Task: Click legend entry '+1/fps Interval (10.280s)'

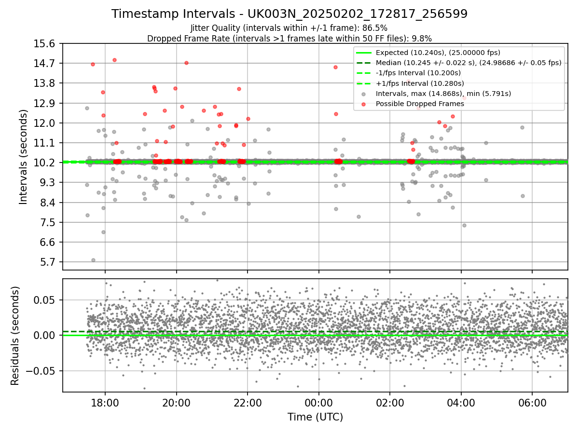Action: coord(419,83)
